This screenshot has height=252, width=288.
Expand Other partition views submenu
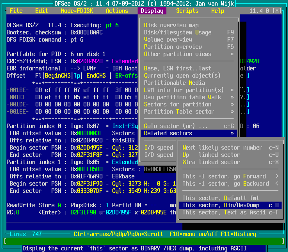pyautogui.click(x=189, y=54)
